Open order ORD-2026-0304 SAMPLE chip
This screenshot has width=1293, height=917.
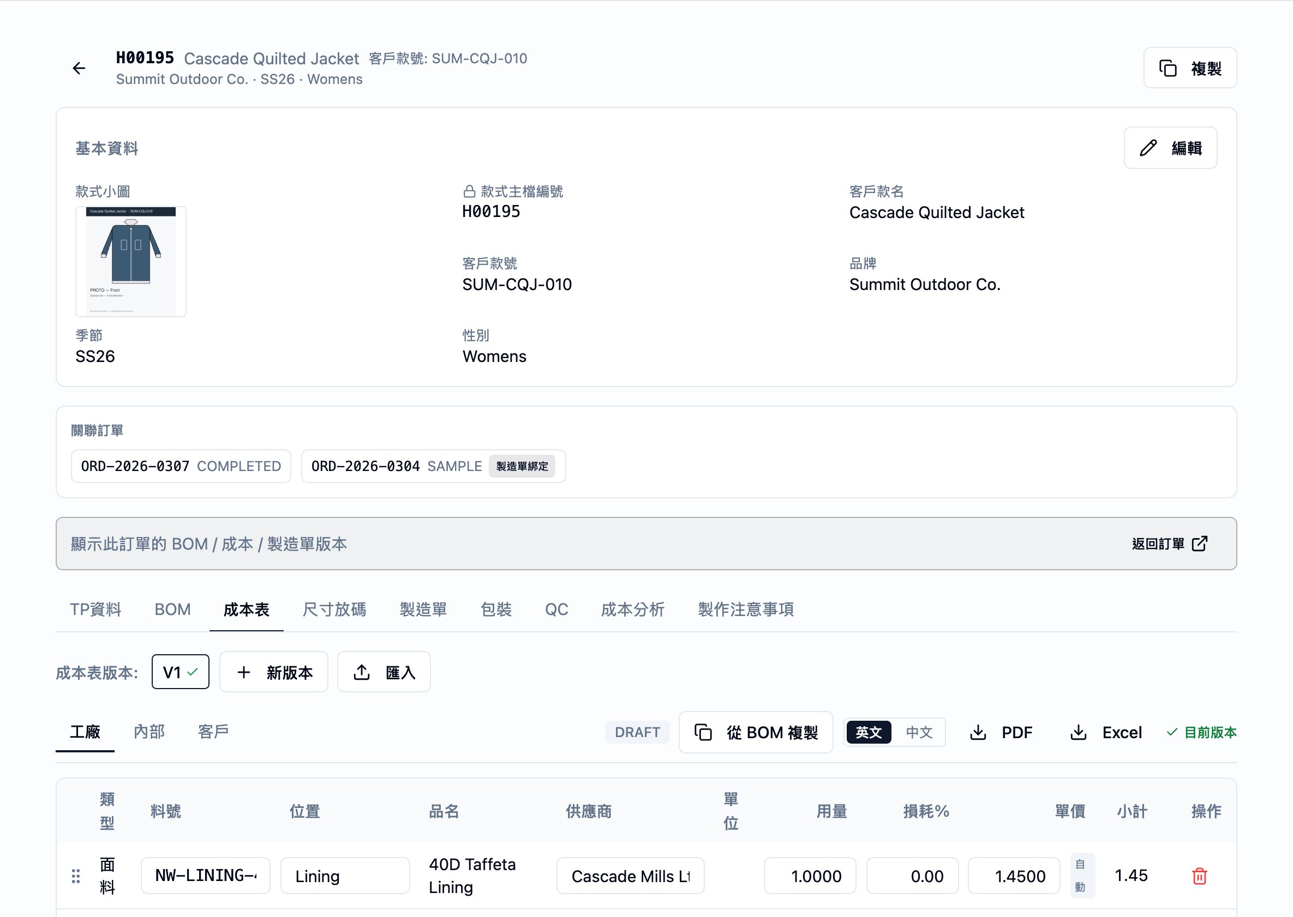click(433, 467)
